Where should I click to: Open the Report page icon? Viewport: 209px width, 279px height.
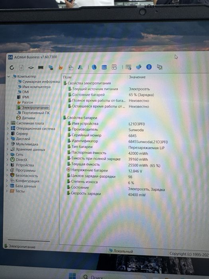pyautogui.click(x=21, y=68)
